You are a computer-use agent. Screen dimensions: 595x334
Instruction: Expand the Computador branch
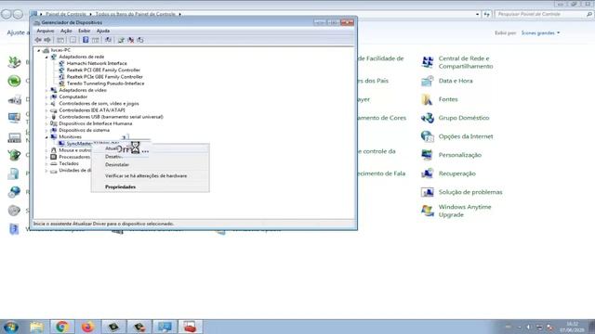coord(46,96)
